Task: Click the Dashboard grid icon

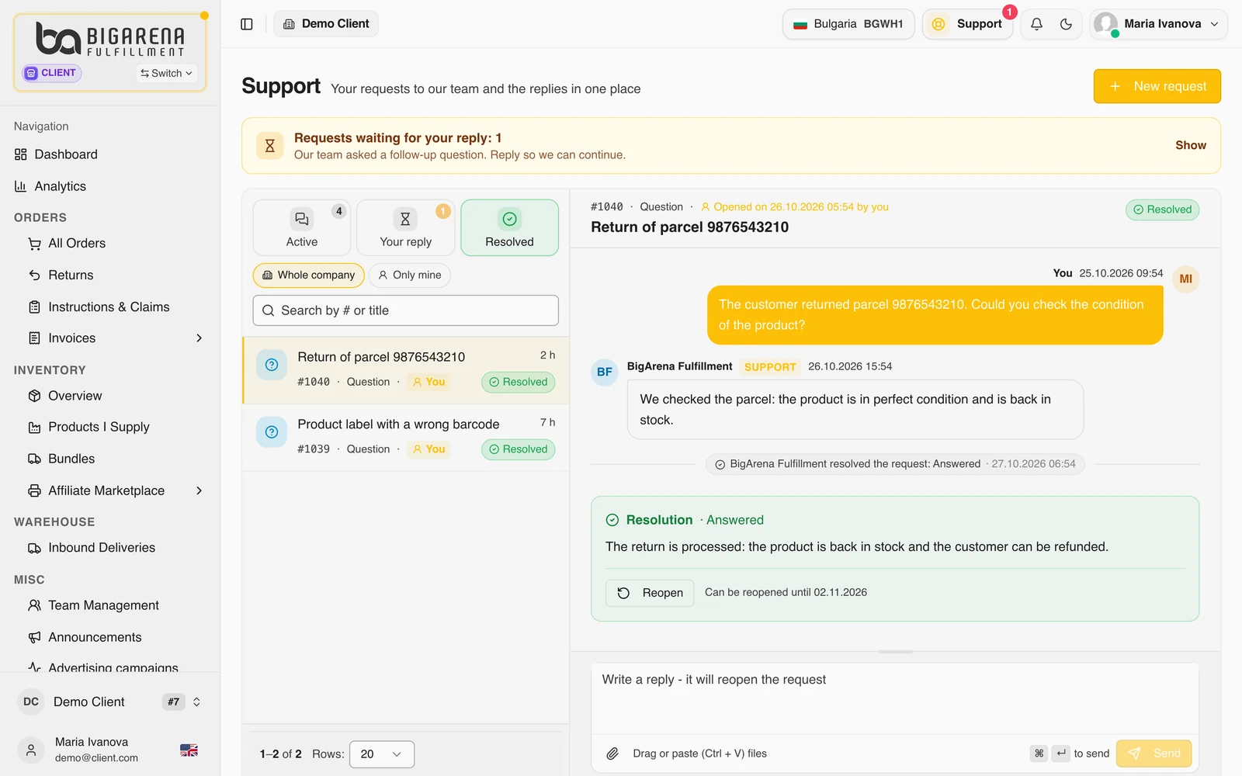Action: click(x=21, y=154)
